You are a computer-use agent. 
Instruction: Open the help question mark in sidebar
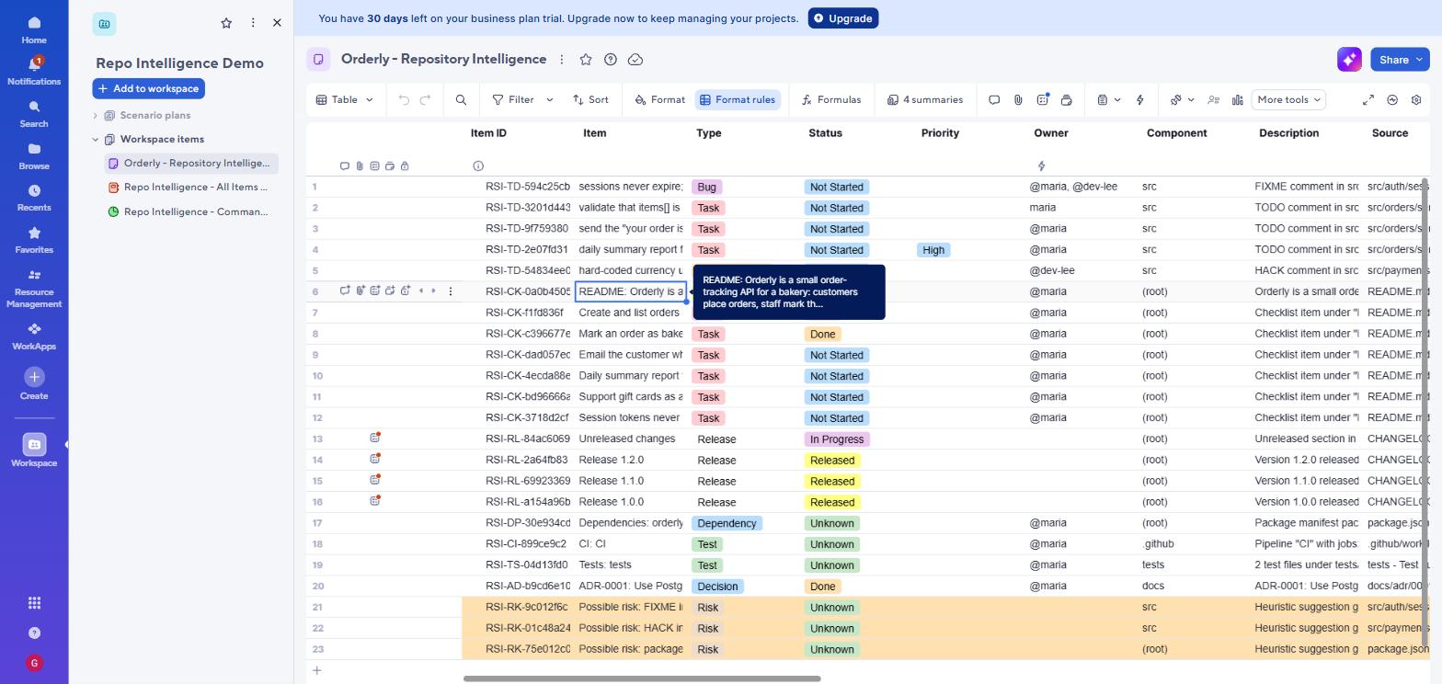(x=34, y=633)
